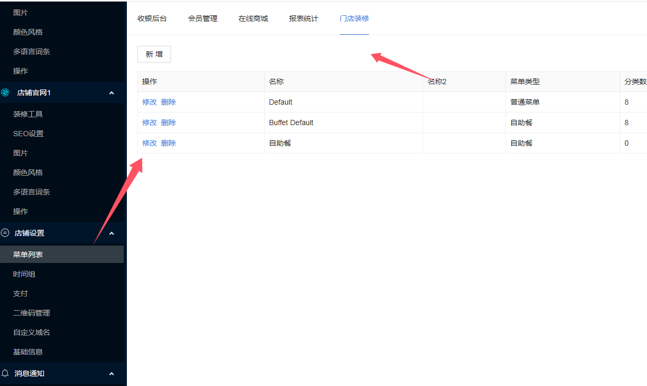
Task: Collapse the 消息通知 section chevron
Action: tap(112, 374)
